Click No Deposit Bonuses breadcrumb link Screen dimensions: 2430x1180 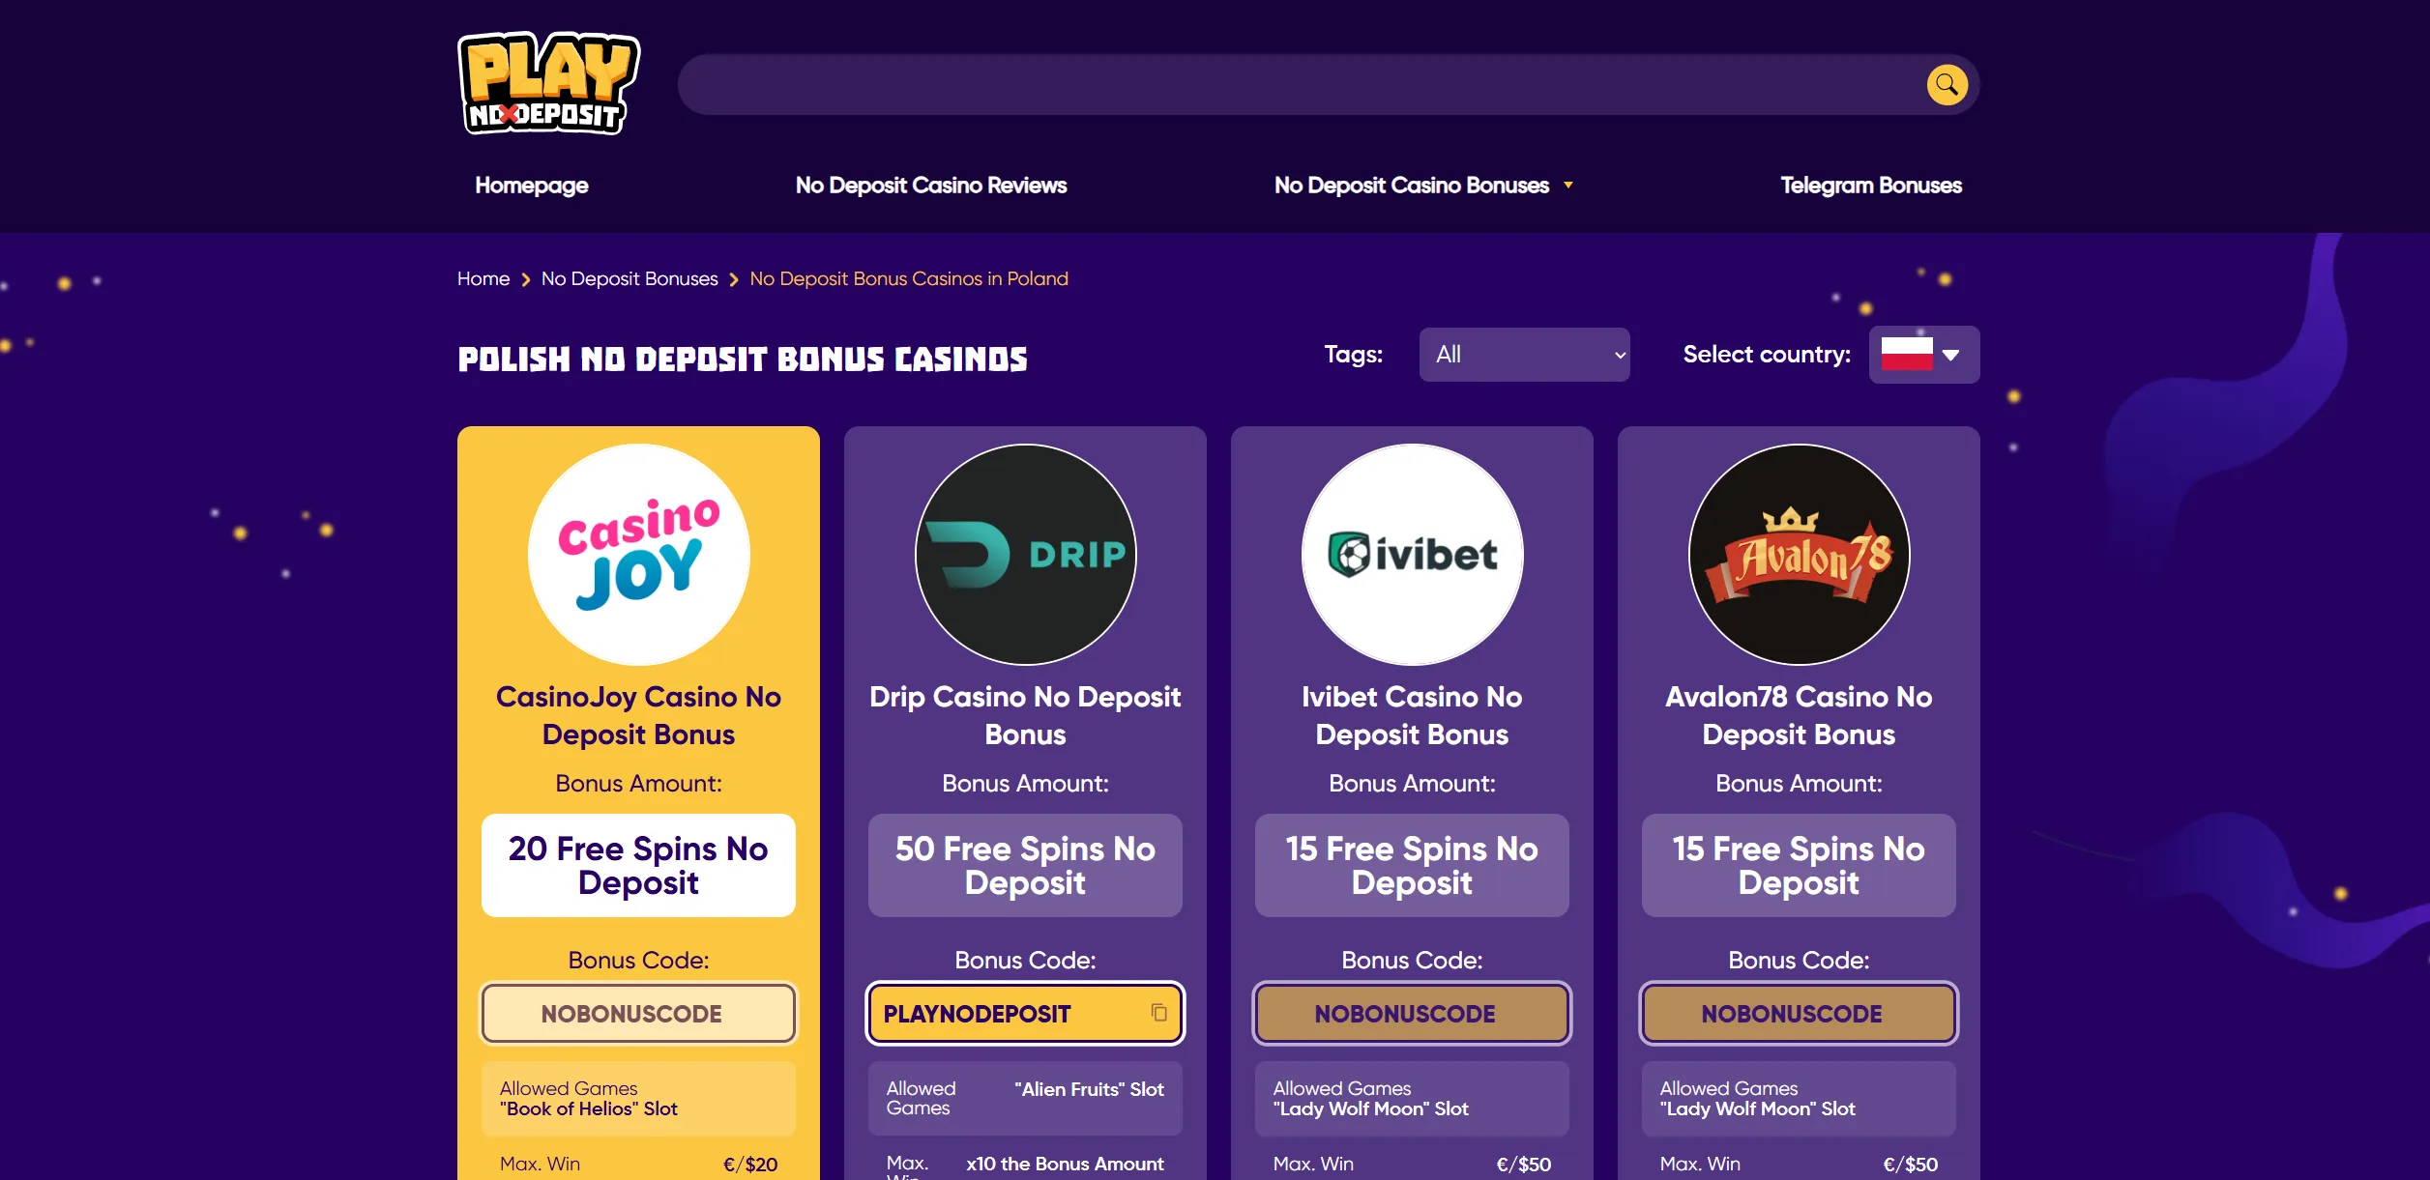(x=629, y=279)
